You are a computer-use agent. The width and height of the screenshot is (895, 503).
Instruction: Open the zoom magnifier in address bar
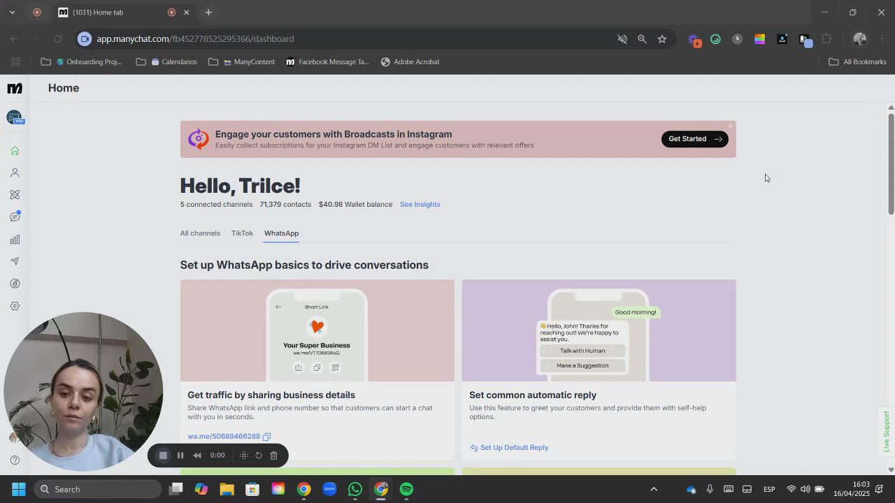[642, 39]
